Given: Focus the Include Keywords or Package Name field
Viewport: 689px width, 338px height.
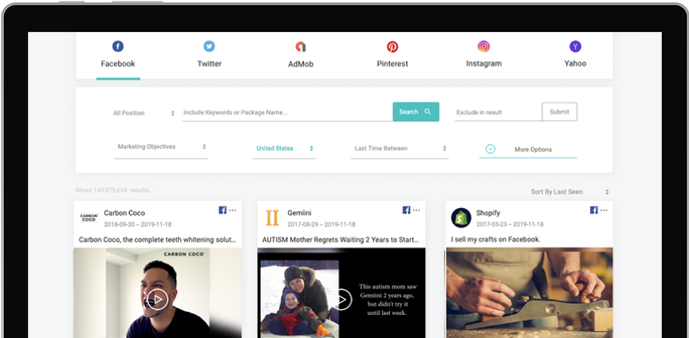Looking at the screenshot, I should pos(285,112).
